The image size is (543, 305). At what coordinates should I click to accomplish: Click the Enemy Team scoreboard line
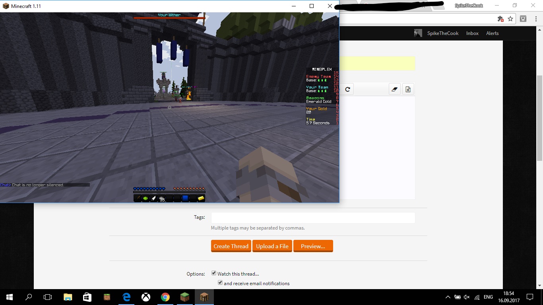tap(318, 77)
